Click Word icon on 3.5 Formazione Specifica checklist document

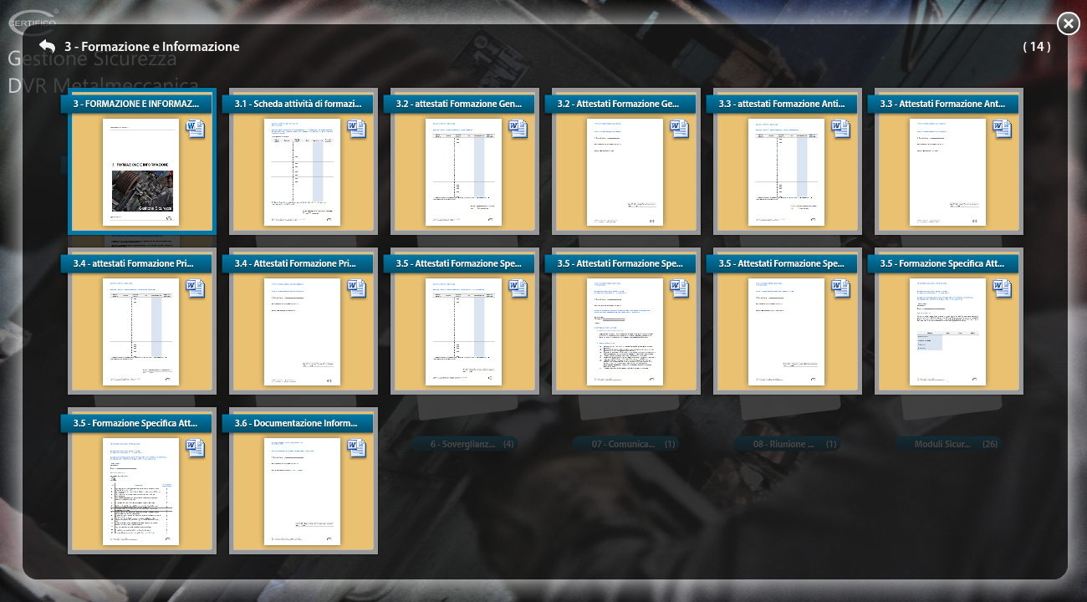[x=195, y=448]
